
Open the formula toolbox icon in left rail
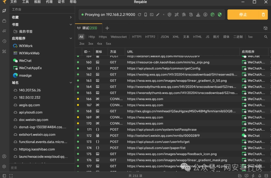coord(4,31)
